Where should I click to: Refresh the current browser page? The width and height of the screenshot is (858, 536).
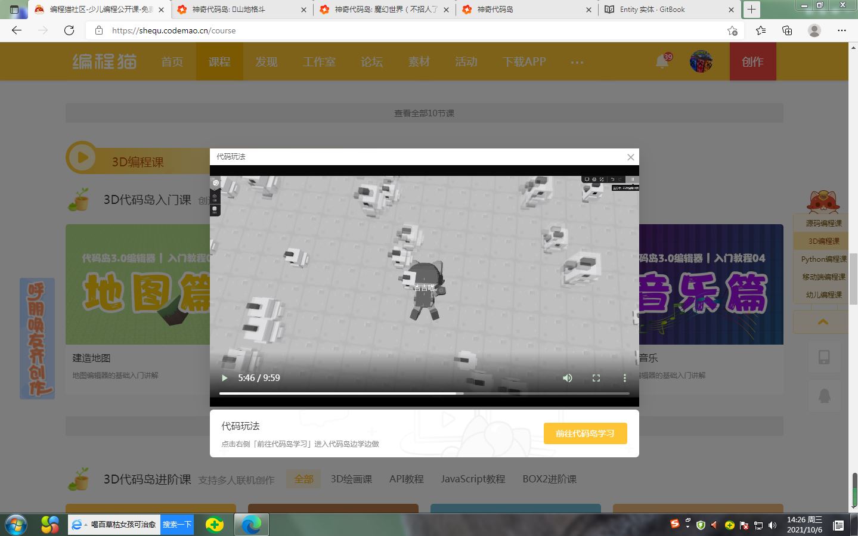click(x=69, y=30)
